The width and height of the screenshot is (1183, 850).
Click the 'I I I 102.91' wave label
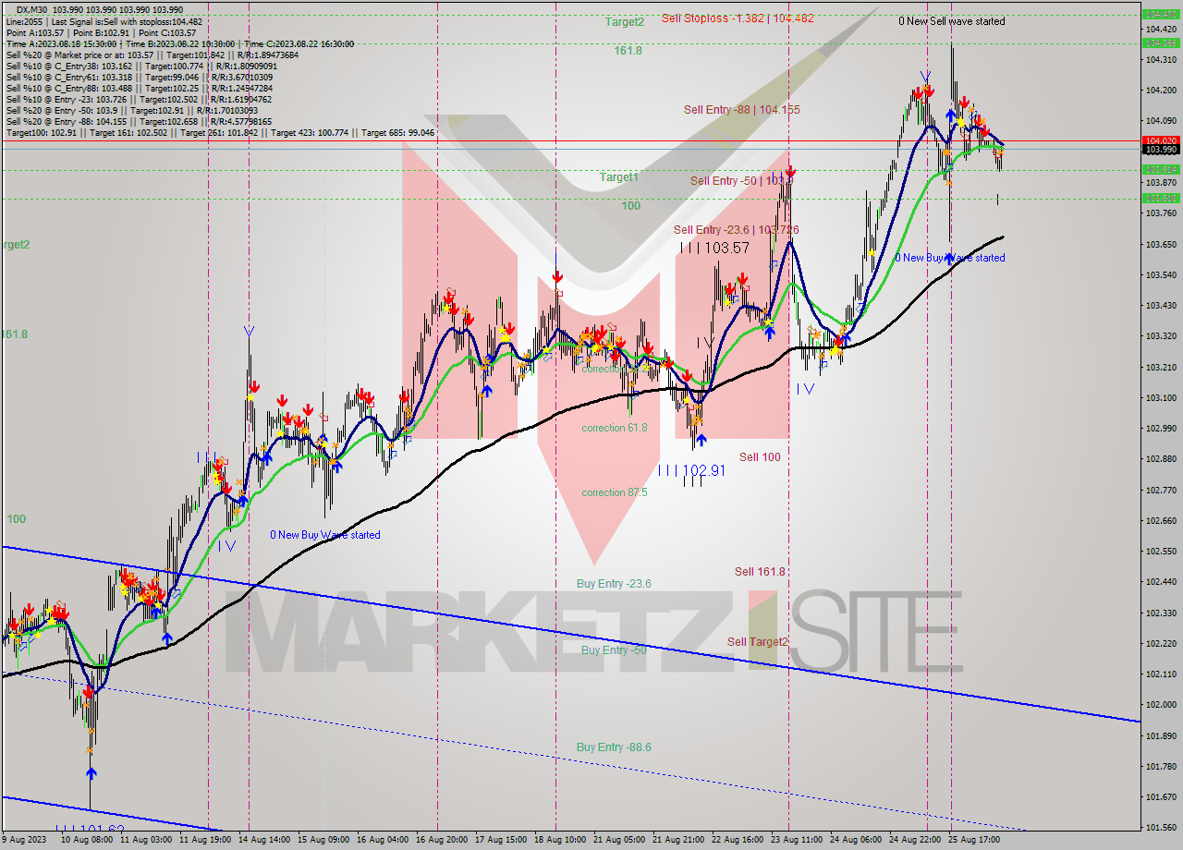(x=693, y=470)
